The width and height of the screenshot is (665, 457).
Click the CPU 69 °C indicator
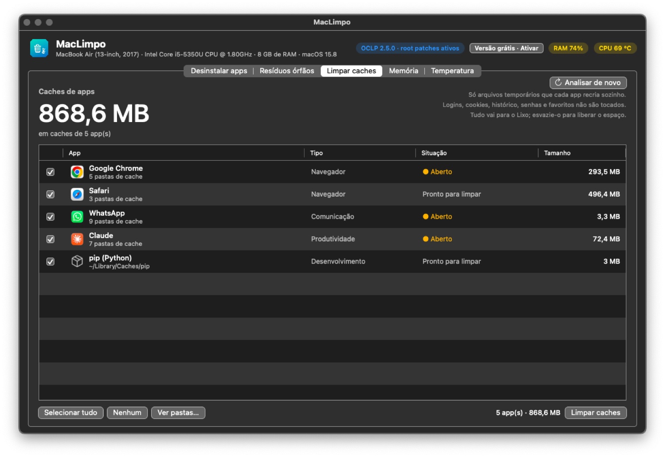(615, 48)
